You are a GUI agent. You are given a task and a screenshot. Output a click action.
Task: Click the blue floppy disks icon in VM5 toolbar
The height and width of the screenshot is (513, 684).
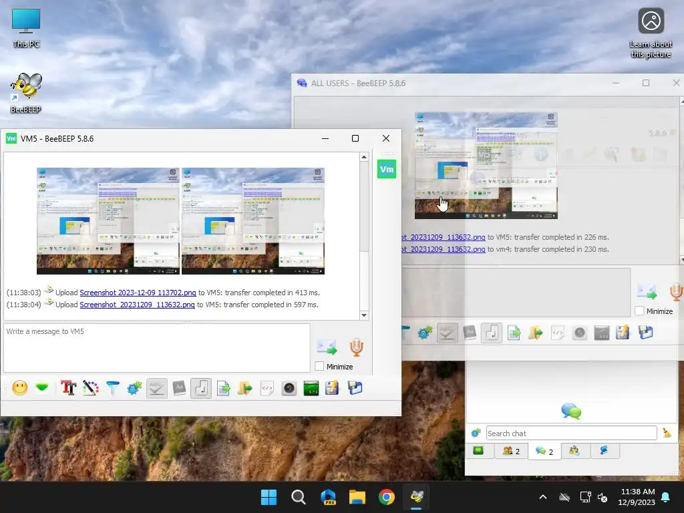(x=355, y=388)
